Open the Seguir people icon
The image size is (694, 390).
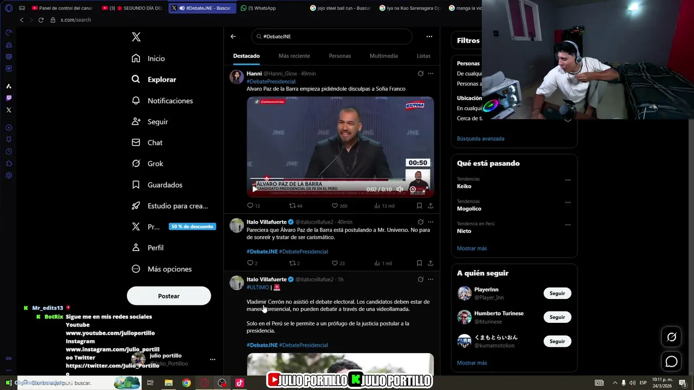coord(136,121)
